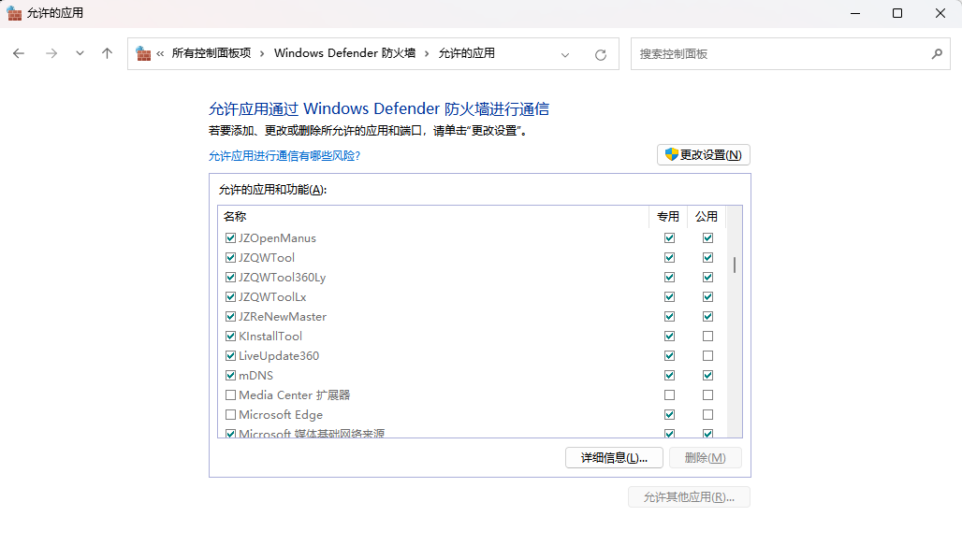Toggle 专用 checkbox for JZOpenManus
The image size is (962, 545).
pos(669,237)
